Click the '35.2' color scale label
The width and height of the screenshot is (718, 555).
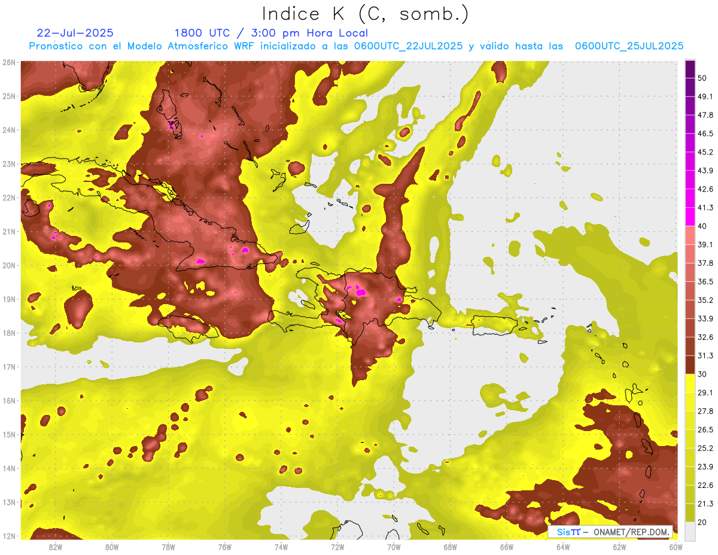pos(705,300)
